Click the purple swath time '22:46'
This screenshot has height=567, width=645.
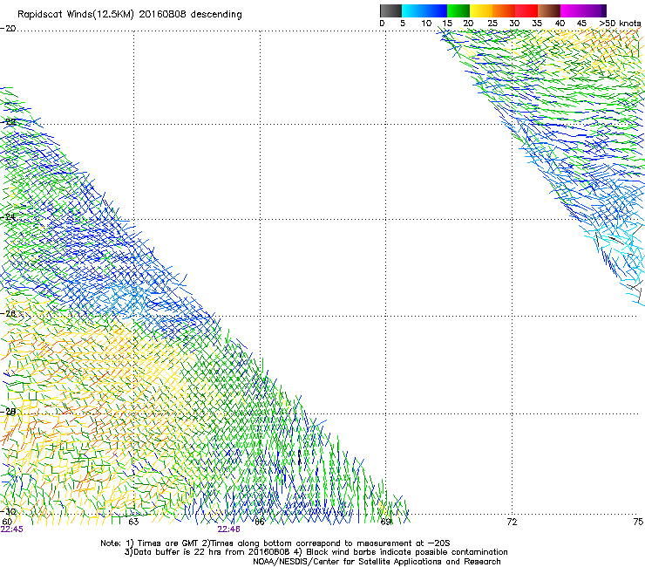point(228,529)
